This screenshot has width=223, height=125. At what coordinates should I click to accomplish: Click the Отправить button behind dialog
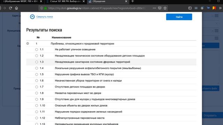213,115
